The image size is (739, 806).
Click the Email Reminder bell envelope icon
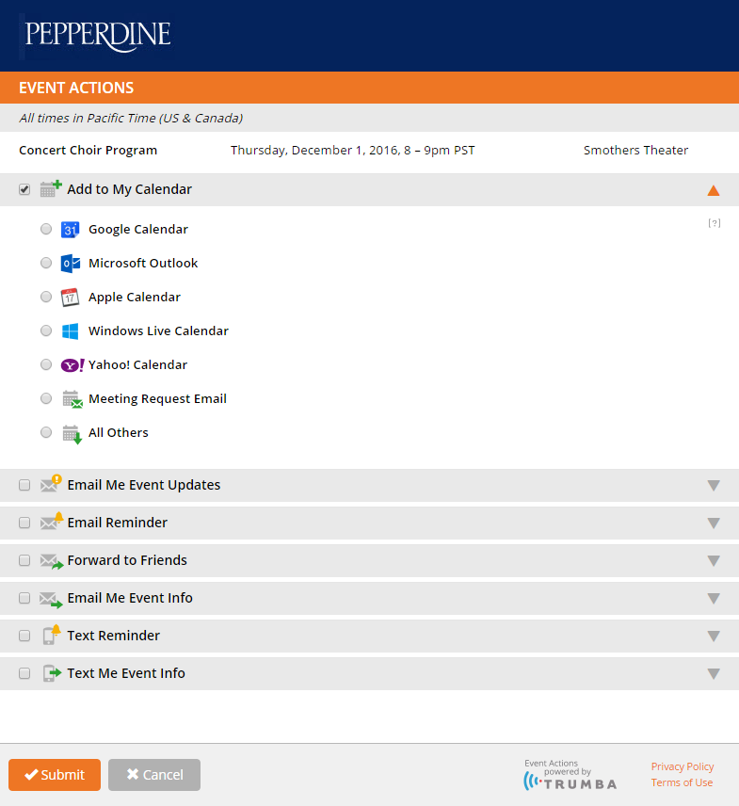[52, 522]
